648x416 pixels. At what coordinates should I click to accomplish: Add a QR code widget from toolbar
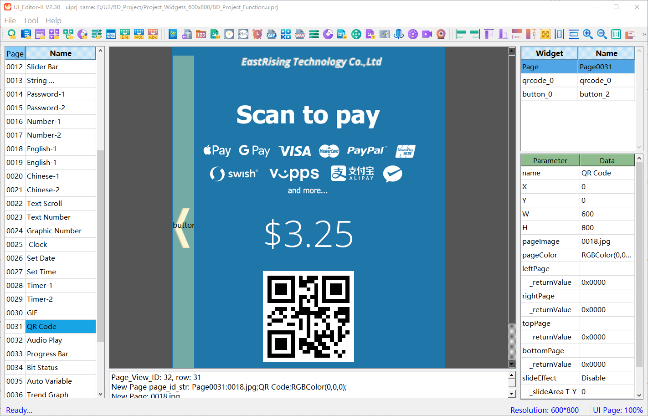click(286, 34)
